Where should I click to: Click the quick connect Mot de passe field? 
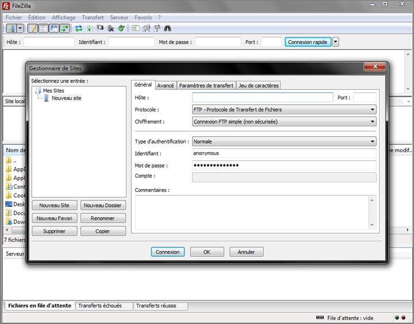tap(218, 42)
